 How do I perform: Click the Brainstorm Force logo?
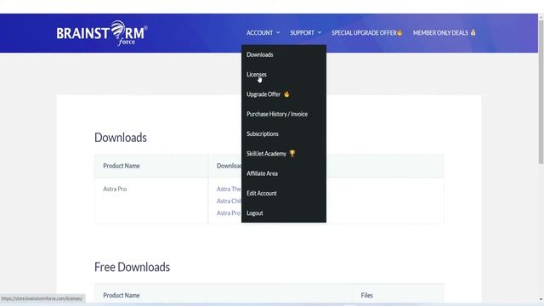[102, 33]
